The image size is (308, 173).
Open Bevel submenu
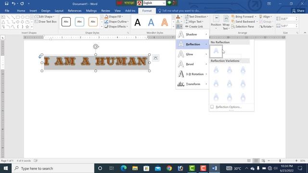tap(192, 64)
